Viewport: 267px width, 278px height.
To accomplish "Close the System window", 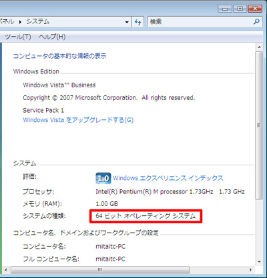I will pos(255,9).
